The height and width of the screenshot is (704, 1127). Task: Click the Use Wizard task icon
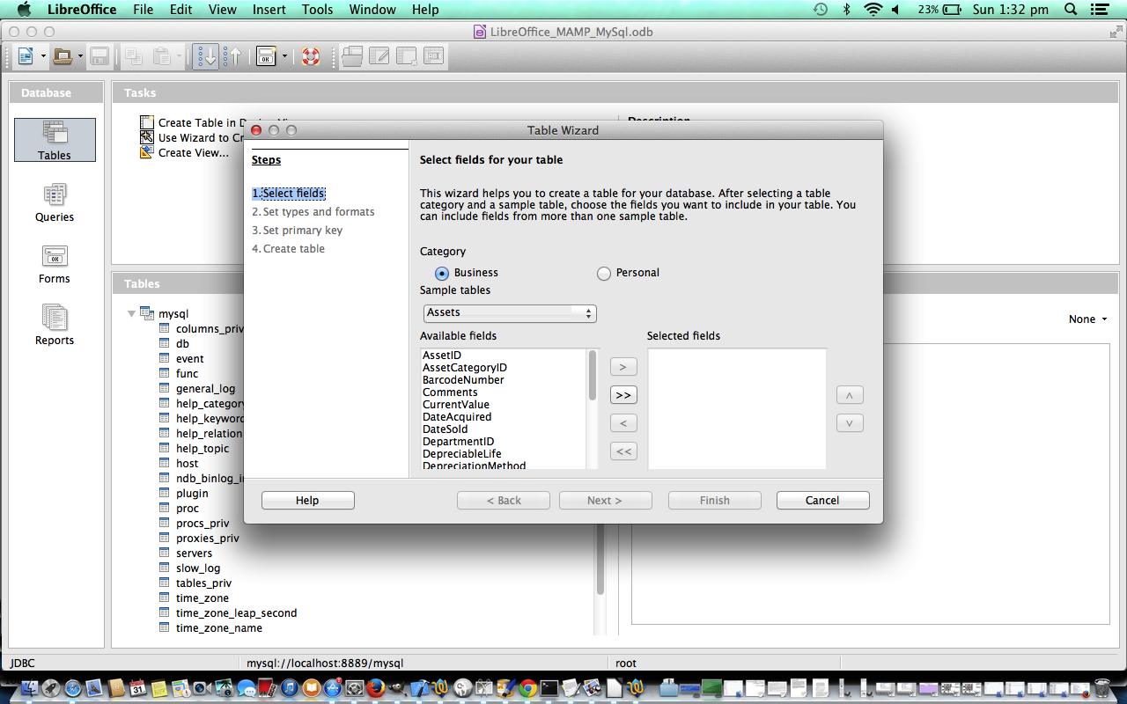tap(147, 137)
